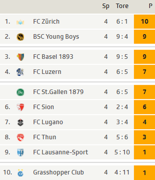Click the FC Lausanne-Sport crest
Image resolution: width=155 pixels, height=180 pixels.
pos(21,152)
